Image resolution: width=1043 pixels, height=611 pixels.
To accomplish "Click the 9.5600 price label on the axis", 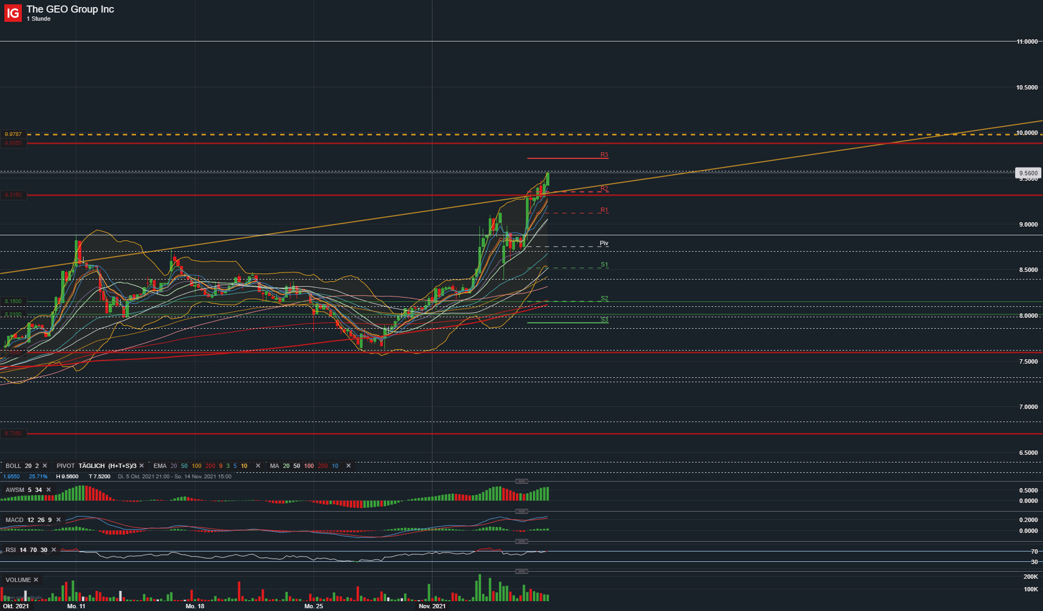I will pos(1029,173).
